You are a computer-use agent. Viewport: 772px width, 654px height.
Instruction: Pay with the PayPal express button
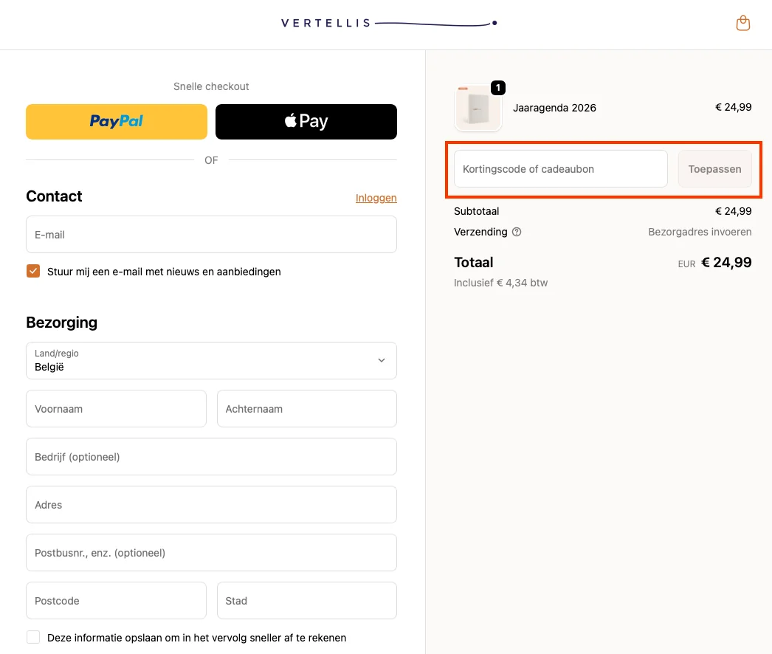[x=117, y=122]
